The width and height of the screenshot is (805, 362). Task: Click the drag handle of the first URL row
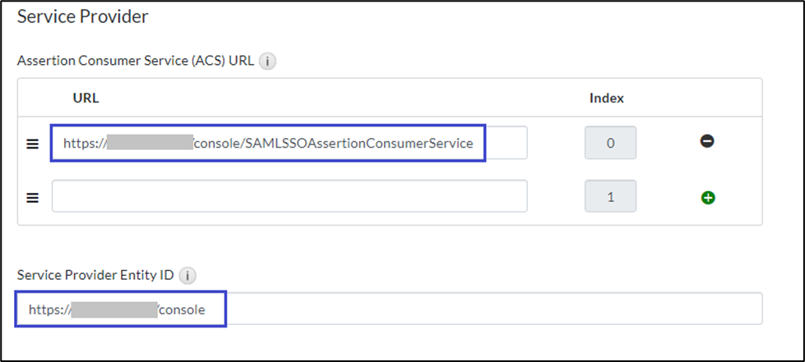[x=33, y=144]
